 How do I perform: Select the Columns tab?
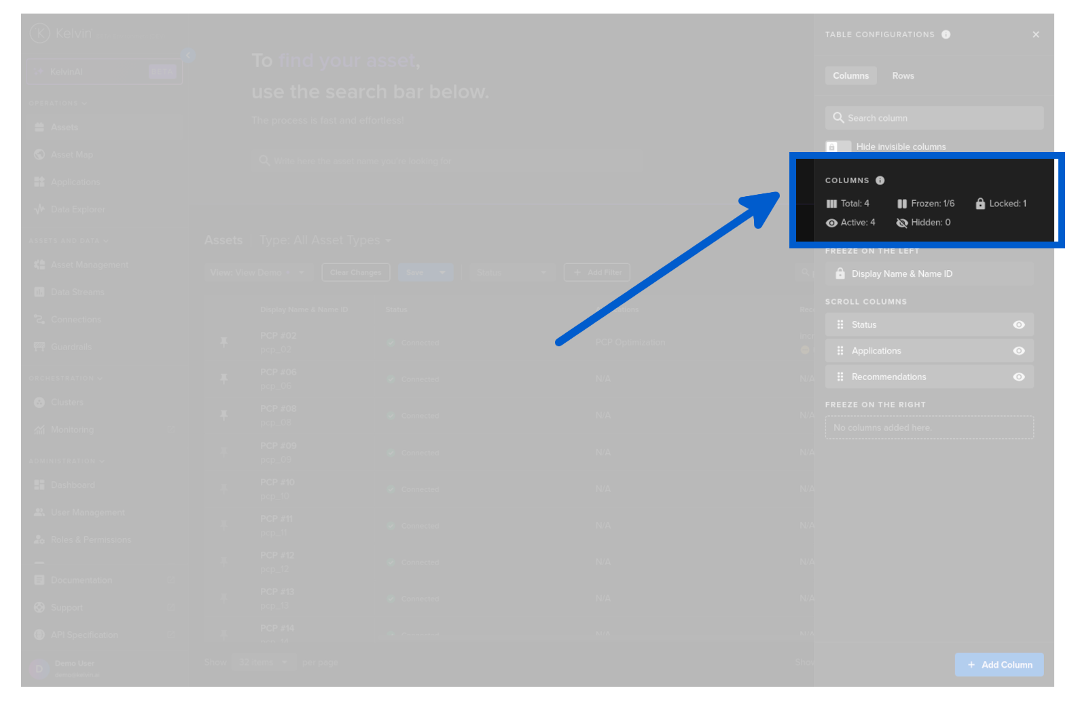(x=850, y=76)
